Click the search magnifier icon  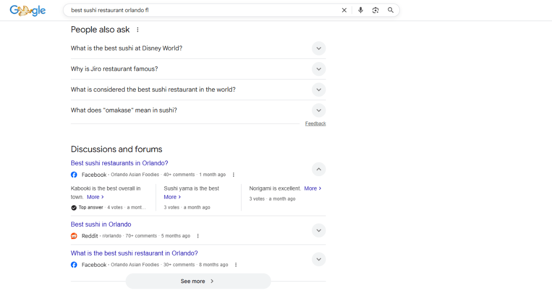[391, 10]
